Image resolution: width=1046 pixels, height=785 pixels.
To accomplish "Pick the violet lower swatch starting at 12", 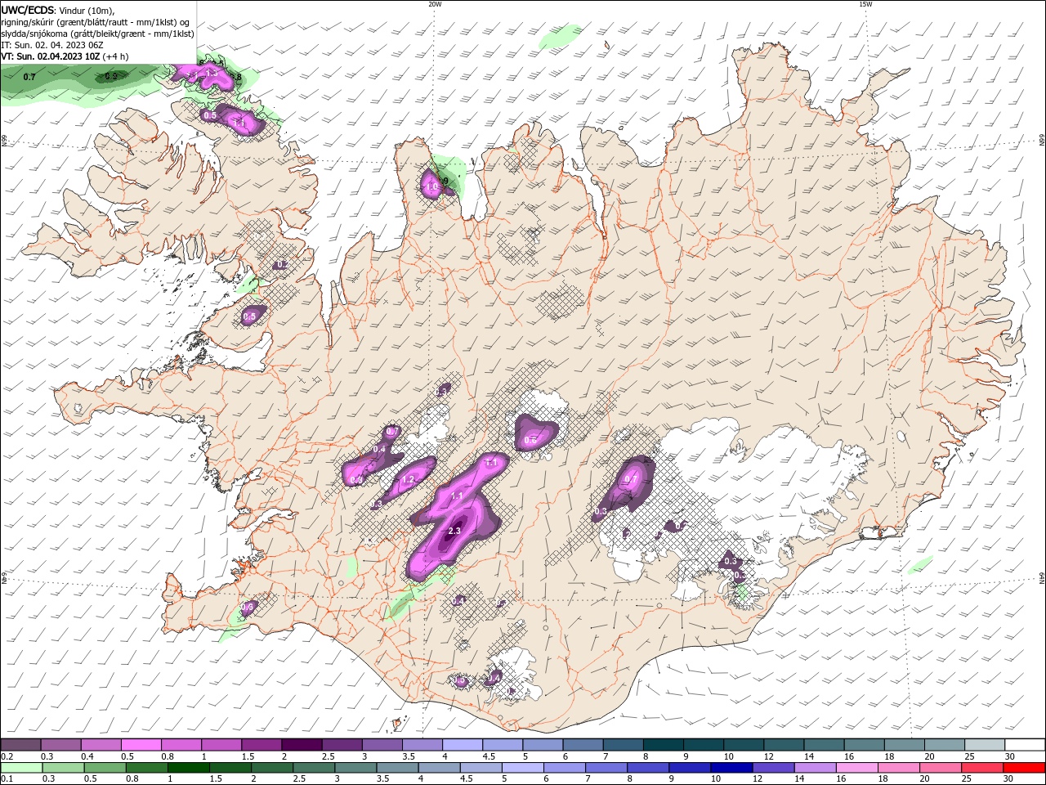I will (772, 768).
